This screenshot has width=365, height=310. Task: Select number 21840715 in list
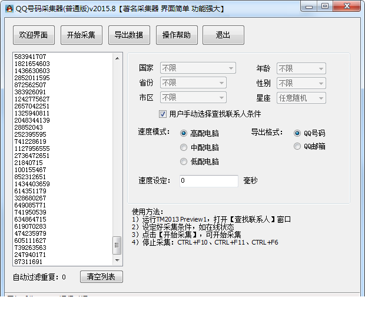[x=29, y=163]
